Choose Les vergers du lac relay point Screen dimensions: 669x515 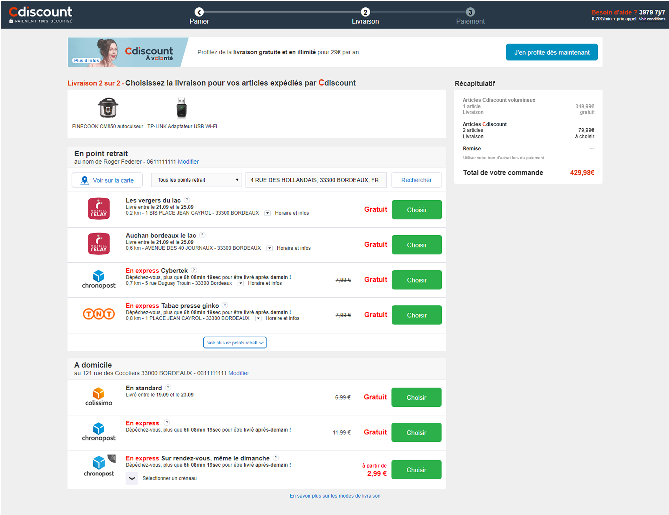(x=417, y=210)
